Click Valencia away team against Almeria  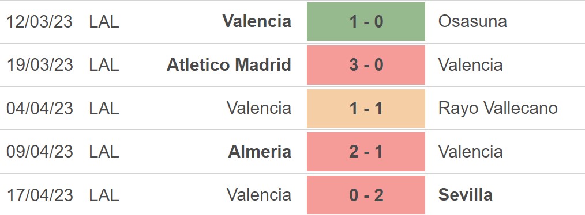470,152
